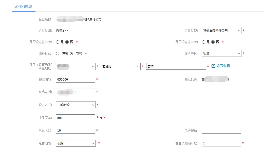Select 是 for 是否设立监事会
Image resolution: width=264 pixels, height=153 pixels.
click(204, 42)
